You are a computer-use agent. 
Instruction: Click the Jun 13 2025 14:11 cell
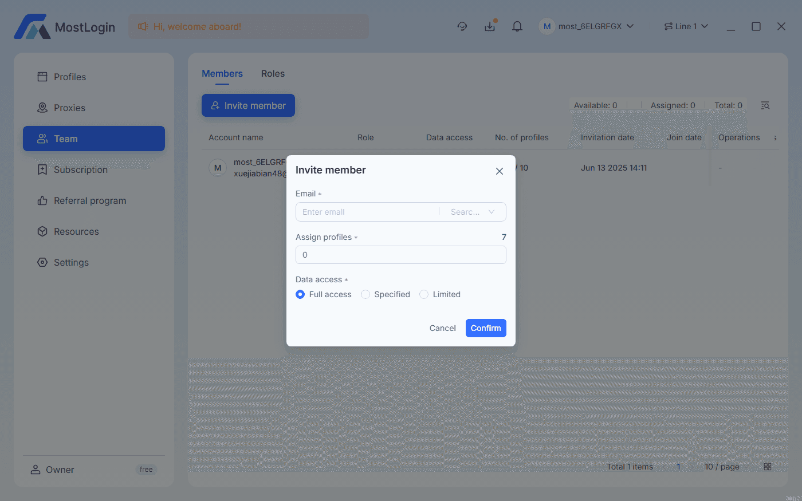[614, 168]
